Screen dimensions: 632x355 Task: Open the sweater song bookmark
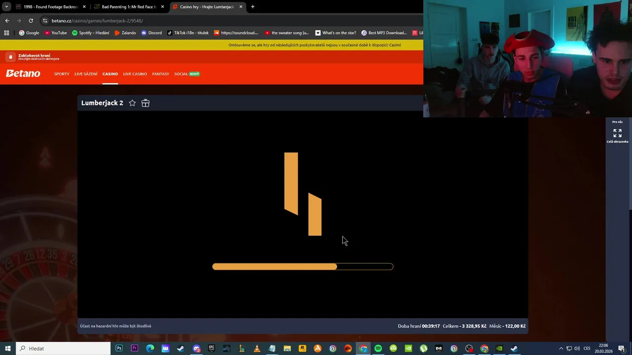[287, 33]
